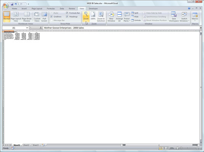The image size is (204, 152).
Task: Expand Switch Windows dropdown
Action: click(184, 17)
